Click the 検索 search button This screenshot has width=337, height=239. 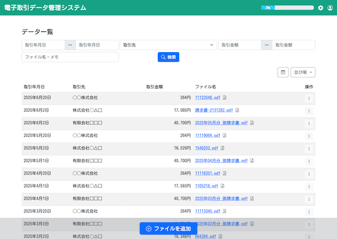168,57
